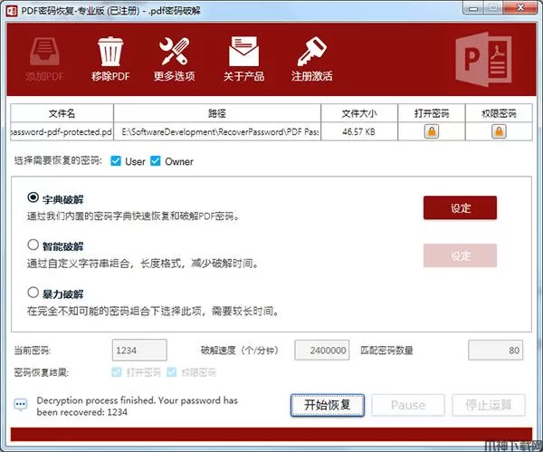Click the 破解速度 field showing 2400000
This screenshot has width=543, height=452.
(x=322, y=350)
